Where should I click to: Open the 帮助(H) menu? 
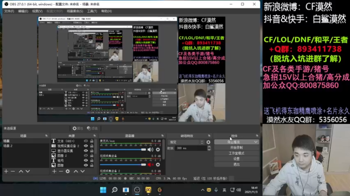point(106,11)
